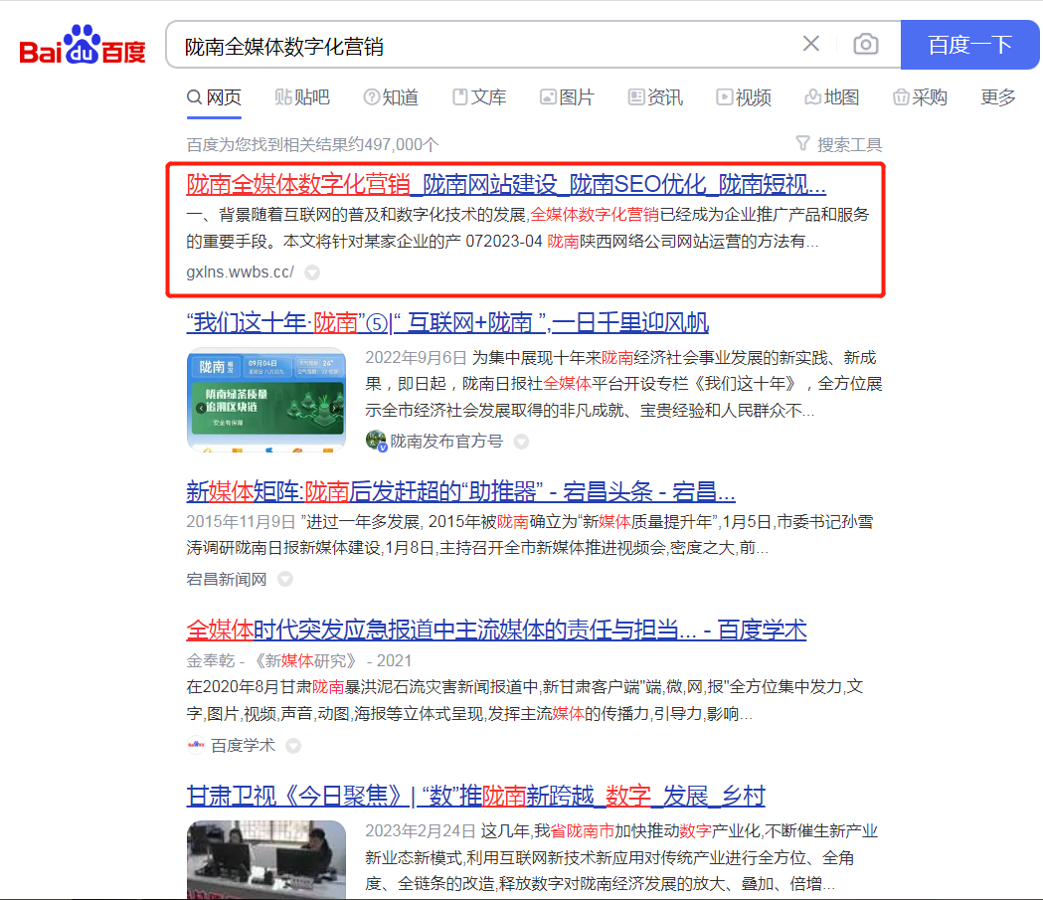Image resolution: width=1043 pixels, height=900 pixels.
Task: Switch to the 知道 tab
Action: pos(391,97)
